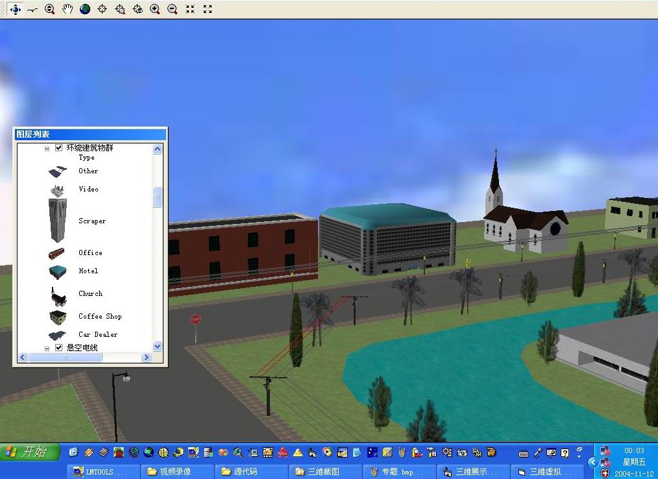
Task: Click the layer list scroll right arrow
Action: (x=146, y=357)
